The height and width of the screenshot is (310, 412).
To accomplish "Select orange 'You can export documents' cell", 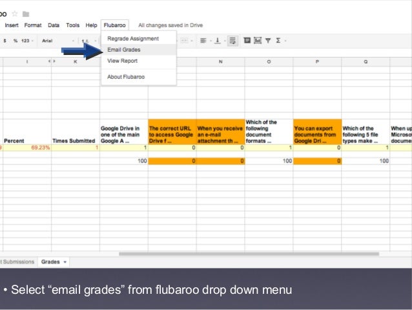I will click(317, 131).
